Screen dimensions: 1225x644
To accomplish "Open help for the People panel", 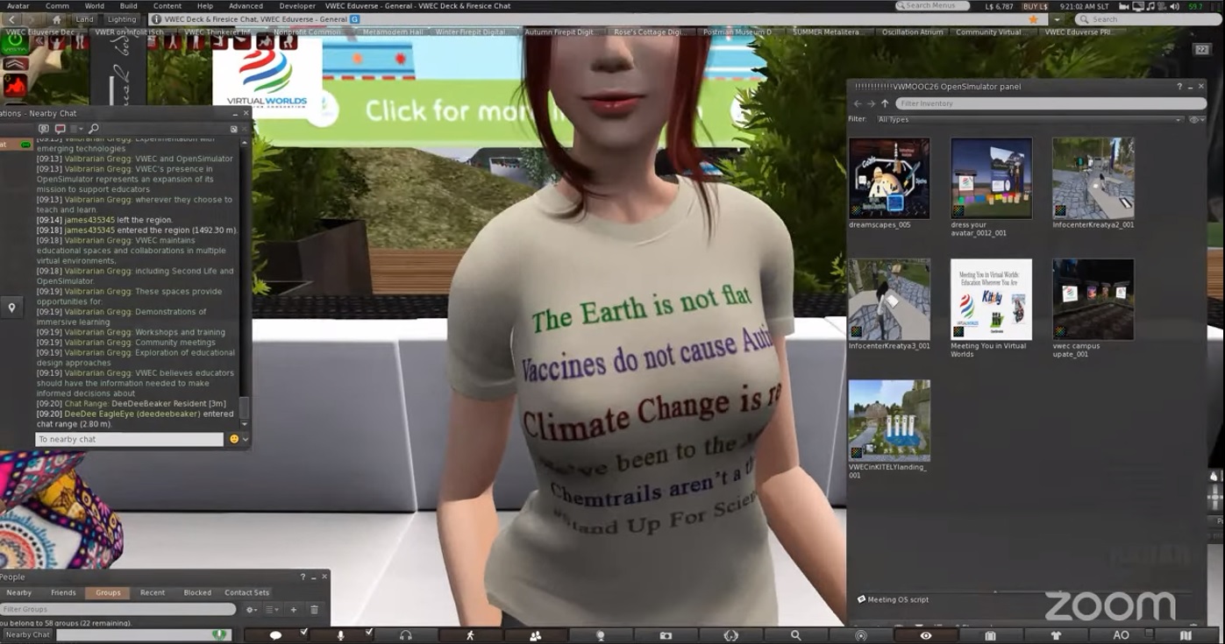I will coord(303,577).
